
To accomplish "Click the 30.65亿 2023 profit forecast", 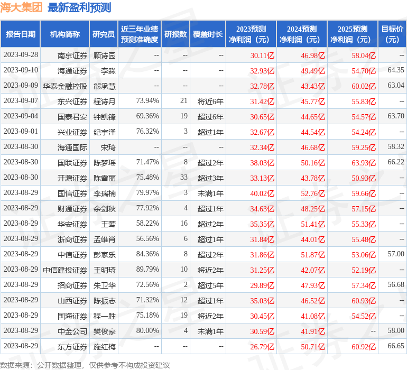I will pos(262,117).
